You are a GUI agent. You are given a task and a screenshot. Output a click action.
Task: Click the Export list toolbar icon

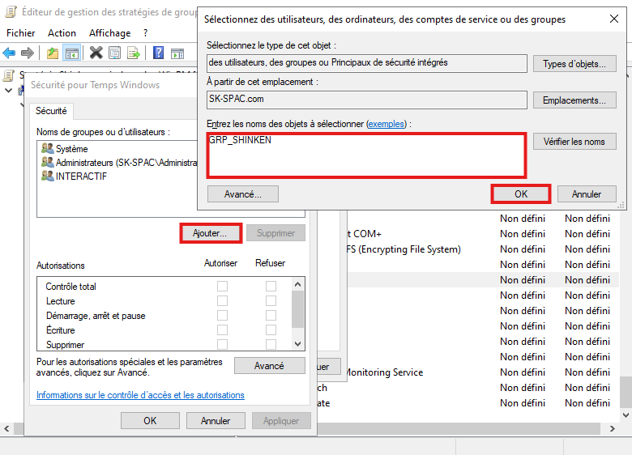coord(133,53)
